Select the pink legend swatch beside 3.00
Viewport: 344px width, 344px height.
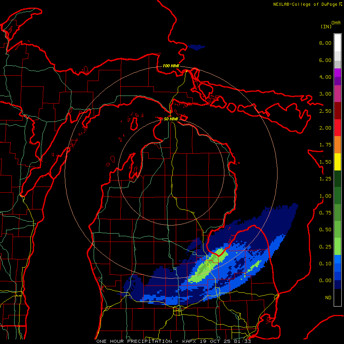click(338, 94)
